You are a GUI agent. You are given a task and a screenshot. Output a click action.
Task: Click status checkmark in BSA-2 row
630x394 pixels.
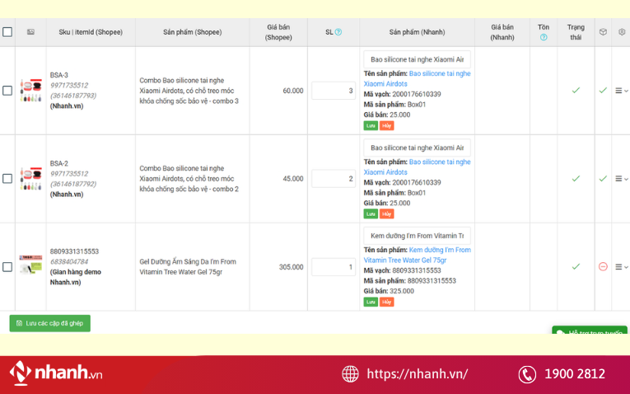[x=576, y=179]
